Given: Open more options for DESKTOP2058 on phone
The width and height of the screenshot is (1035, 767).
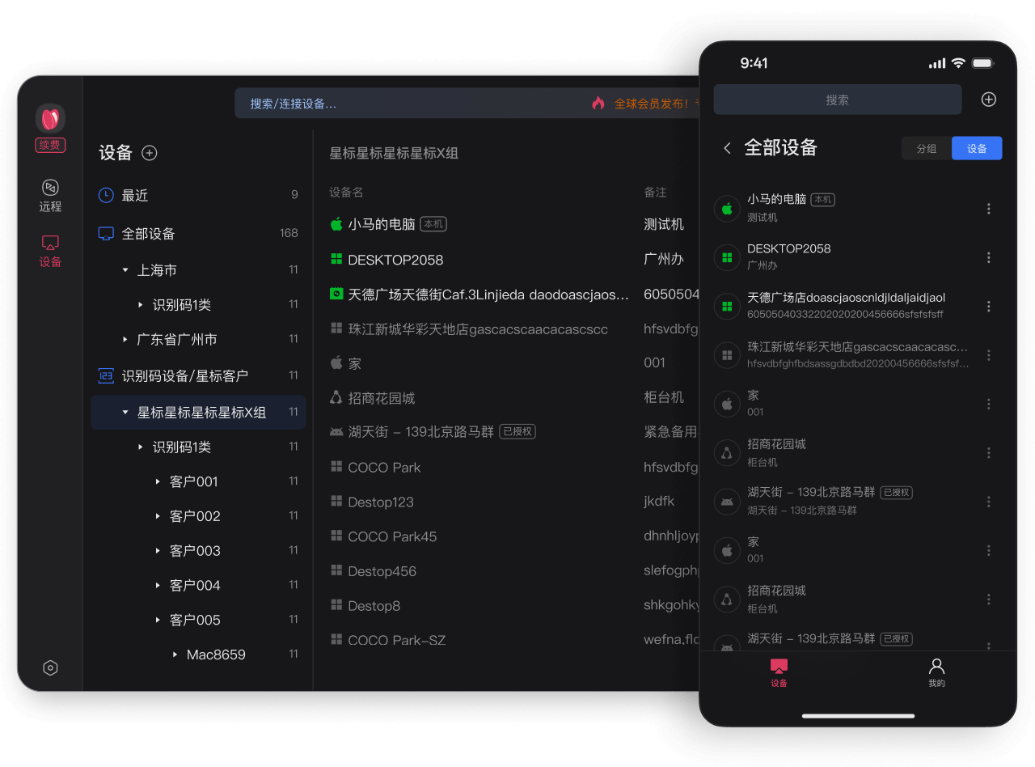Looking at the screenshot, I should pos(988,258).
